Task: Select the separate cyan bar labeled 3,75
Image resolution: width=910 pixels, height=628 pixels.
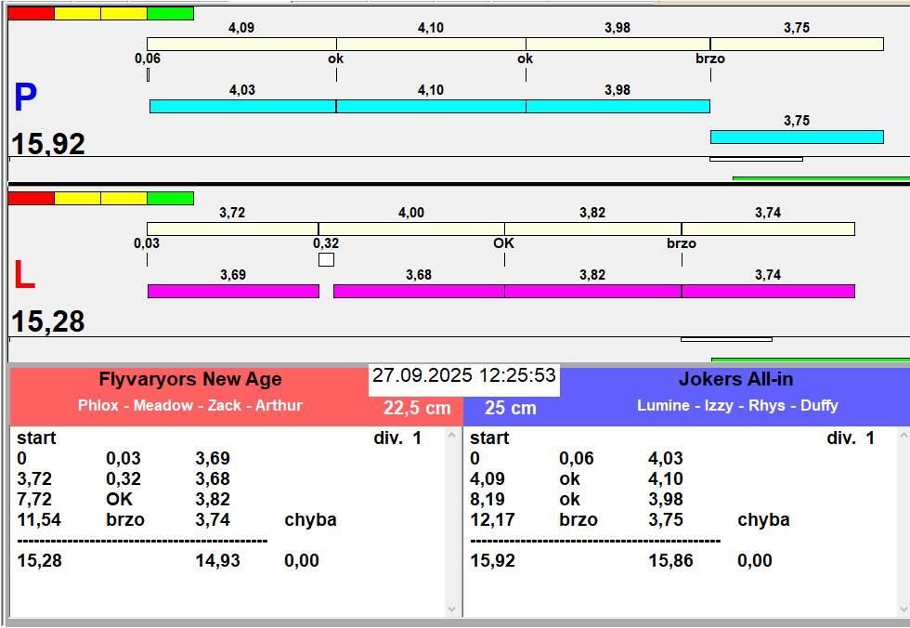Action: pos(797,137)
